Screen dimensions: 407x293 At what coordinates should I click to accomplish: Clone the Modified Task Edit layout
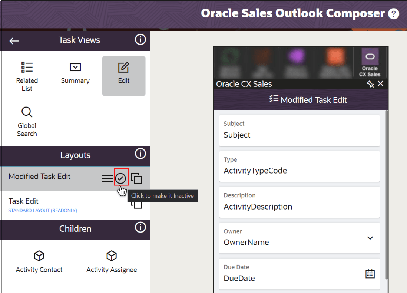click(136, 178)
